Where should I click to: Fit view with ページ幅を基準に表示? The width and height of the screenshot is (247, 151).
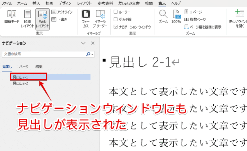203,27
